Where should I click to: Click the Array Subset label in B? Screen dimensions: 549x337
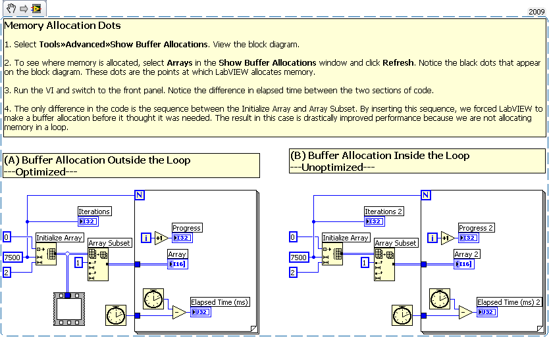tap(396, 243)
